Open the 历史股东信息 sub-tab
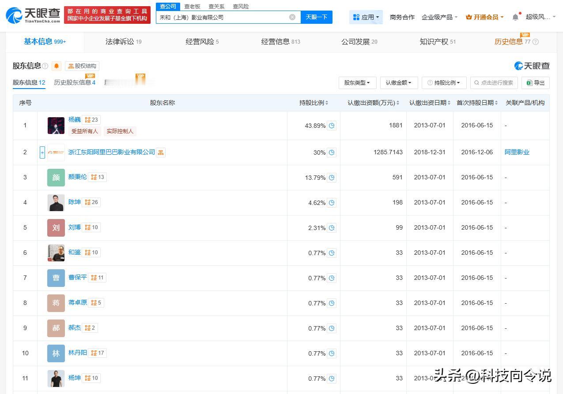This screenshot has height=394, width=563. pyautogui.click(x=75, y=82)
